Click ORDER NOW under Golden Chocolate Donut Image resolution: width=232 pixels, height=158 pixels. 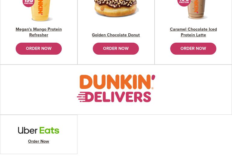click(x=116, y=49)
